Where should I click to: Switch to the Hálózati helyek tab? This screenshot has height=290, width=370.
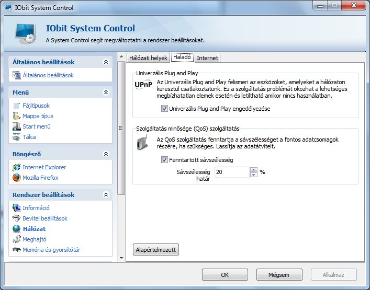(x=148, y=58)
